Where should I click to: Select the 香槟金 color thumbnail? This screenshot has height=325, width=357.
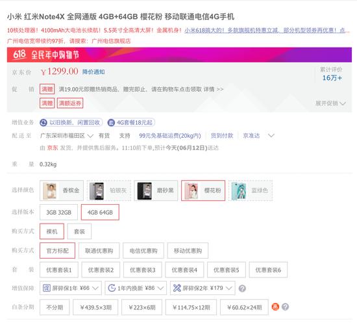coord(62,190)
